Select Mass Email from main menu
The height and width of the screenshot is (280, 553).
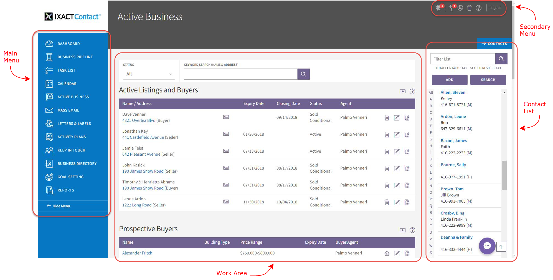click(x=68, y=110)
